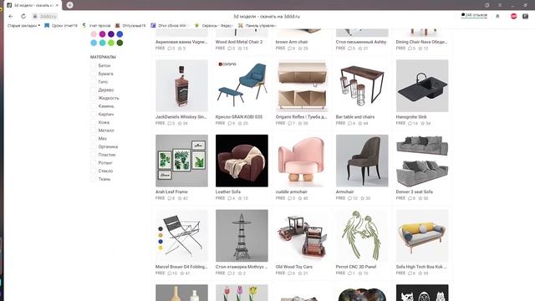
Task: Check the Бумага material checkbox
Action: [93, 74]
